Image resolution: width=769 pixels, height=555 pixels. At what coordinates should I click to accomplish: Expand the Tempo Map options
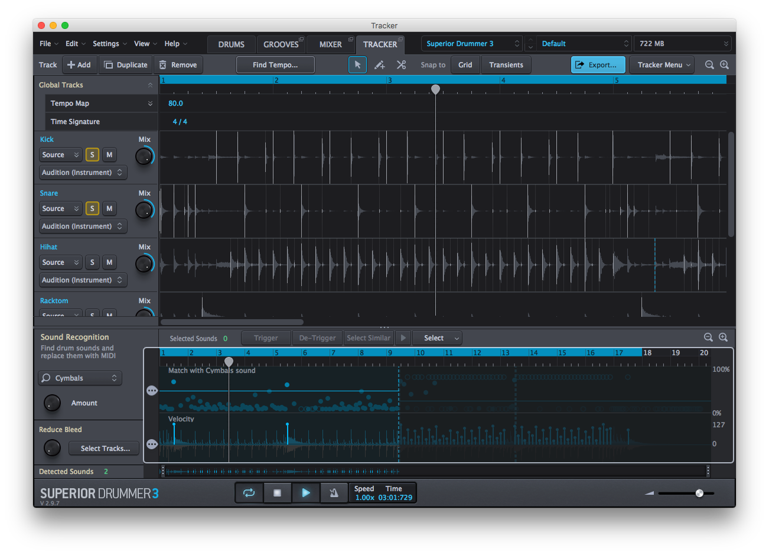(150, 103)
